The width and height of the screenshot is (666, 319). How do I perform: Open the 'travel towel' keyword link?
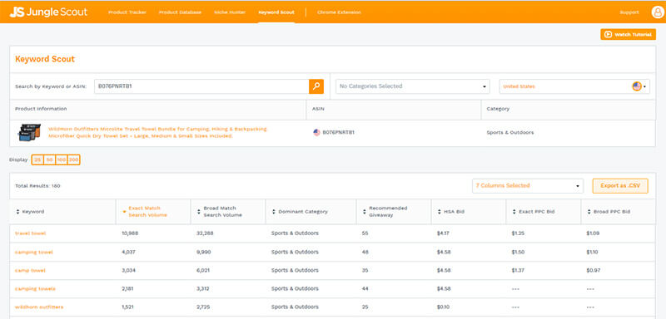pos(30,233)
